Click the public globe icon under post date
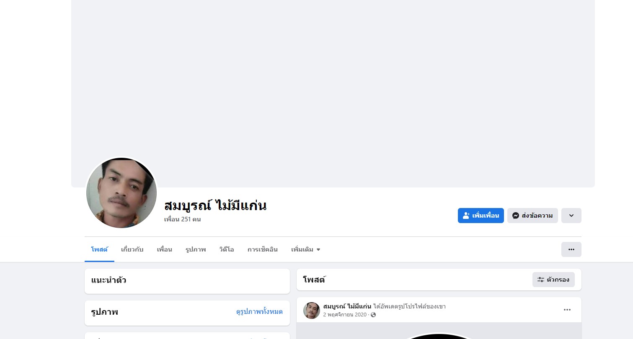The image size is (633, 339). click(x=373, y=315)
